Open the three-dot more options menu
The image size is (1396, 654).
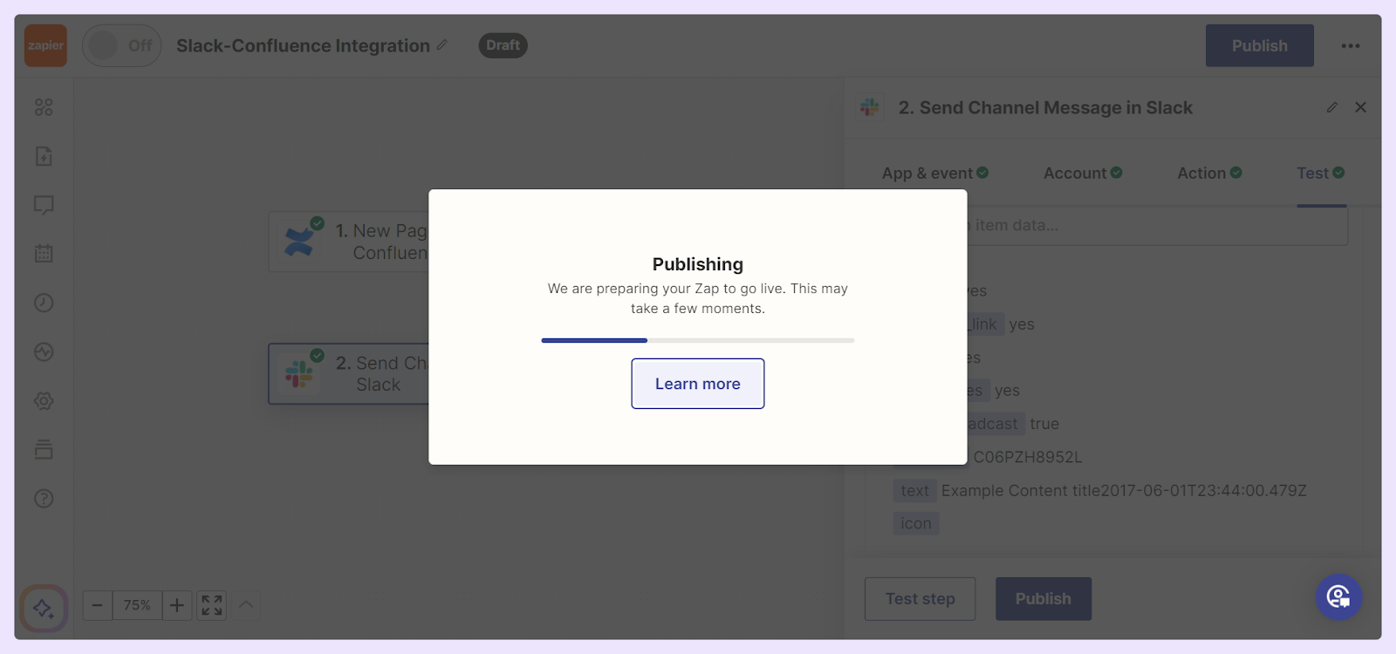1351,45
